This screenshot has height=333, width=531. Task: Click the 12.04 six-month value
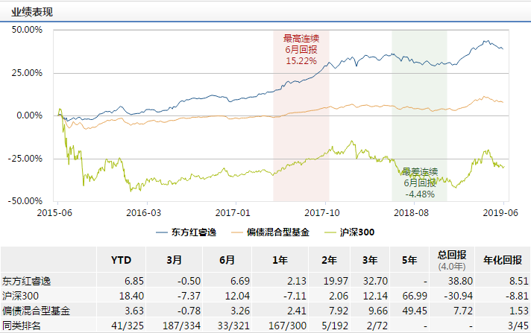[x=237, y=296]
